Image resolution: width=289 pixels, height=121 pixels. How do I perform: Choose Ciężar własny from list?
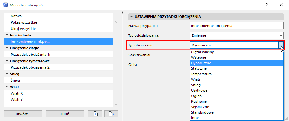[237, 52]
